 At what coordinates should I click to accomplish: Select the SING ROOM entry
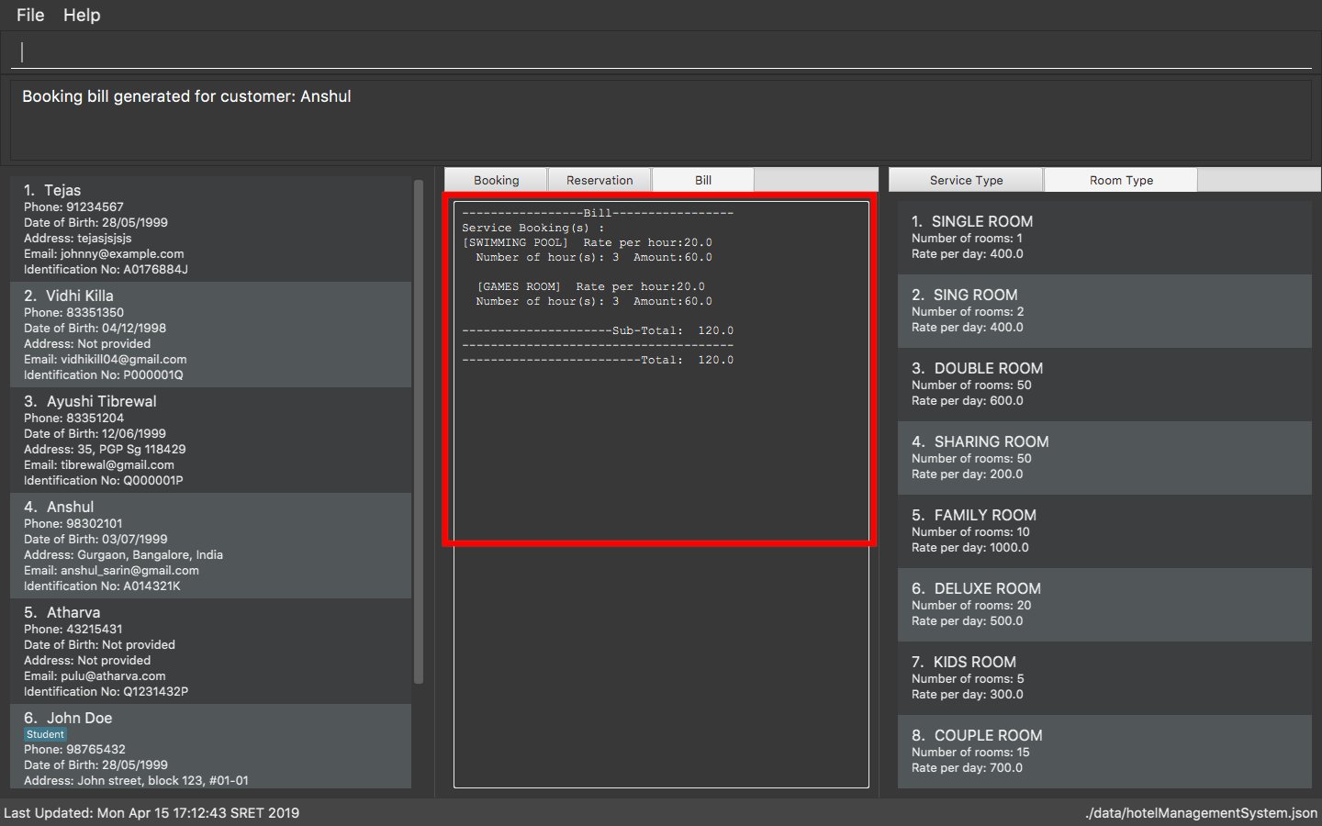tap(1104, 310)
